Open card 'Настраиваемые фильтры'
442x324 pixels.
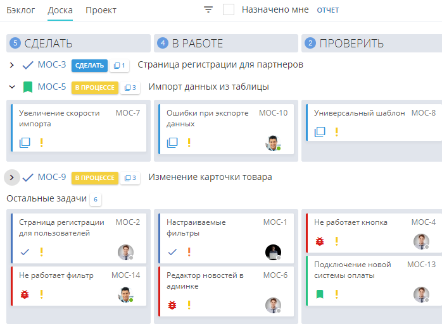pyautogui.click(x=226, y=238)
